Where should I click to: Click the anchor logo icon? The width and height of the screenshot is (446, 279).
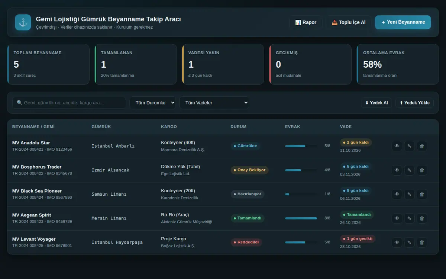pos(23,22)
